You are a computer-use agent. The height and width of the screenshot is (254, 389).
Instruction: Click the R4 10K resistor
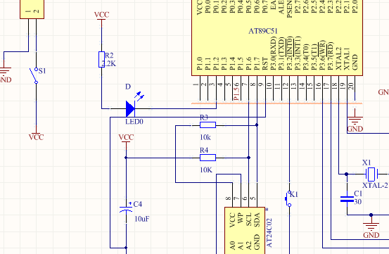pos(208,158)
